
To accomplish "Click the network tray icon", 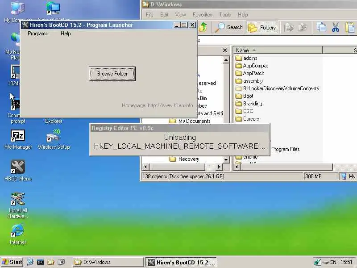I will click(317, 262).
